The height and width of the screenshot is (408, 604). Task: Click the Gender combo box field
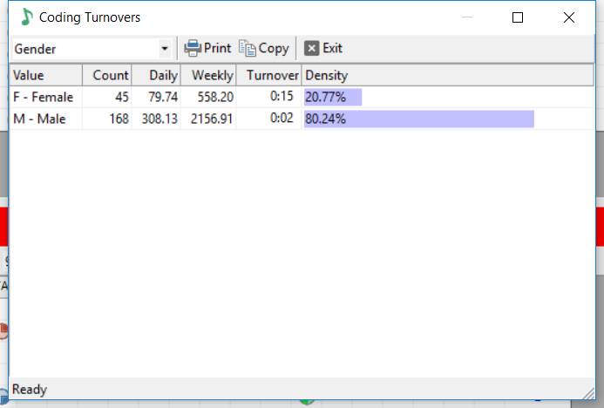tap(92, 49)
